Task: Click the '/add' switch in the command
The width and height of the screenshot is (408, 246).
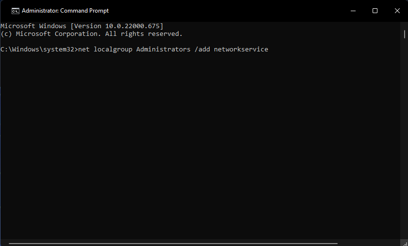Action: tap(202, 49)
